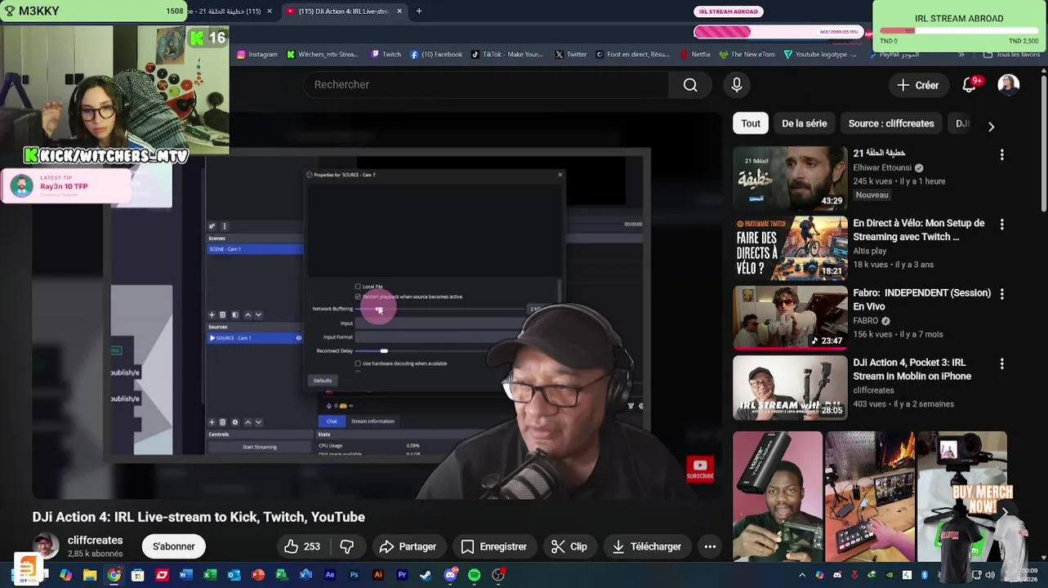Select the Source : cliffcreates chip

(x=891, y=123)
